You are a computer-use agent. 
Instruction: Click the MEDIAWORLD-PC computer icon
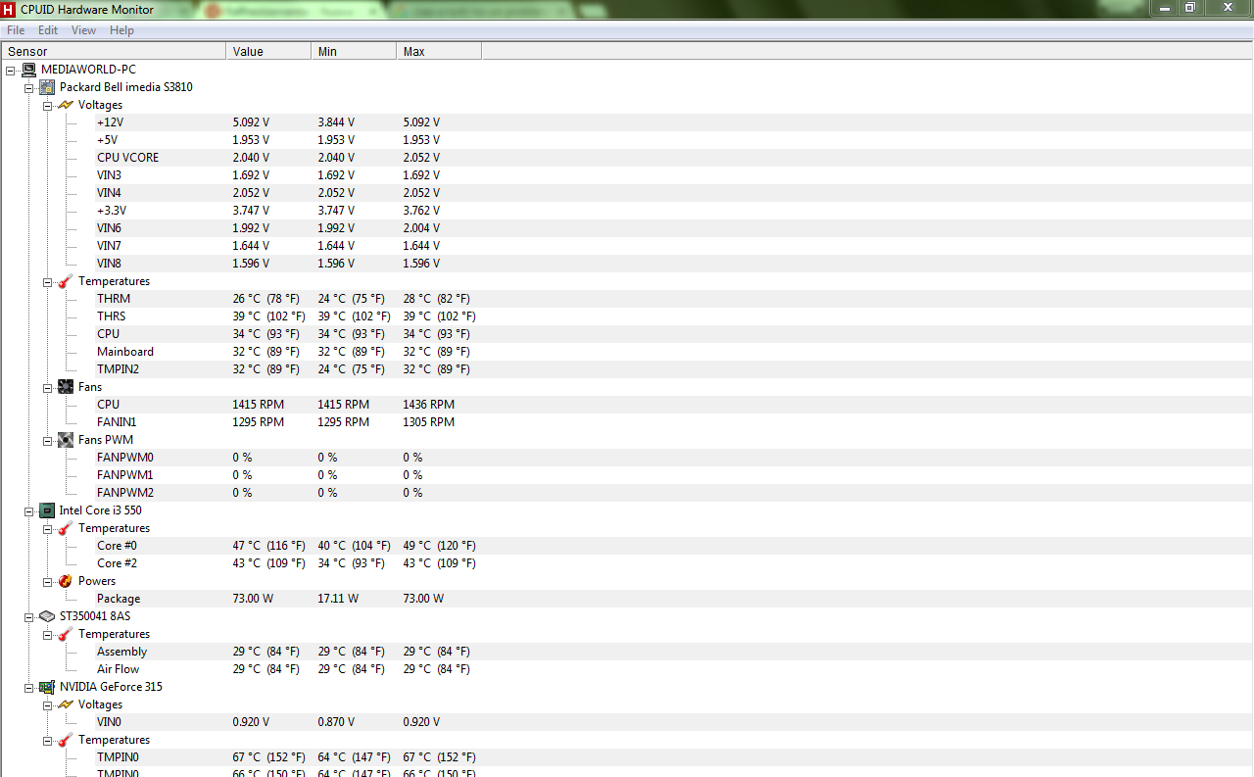[x=28, y=70]
